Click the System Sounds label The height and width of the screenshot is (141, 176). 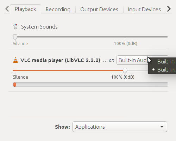pyautogui.click(x=39, y=27)
